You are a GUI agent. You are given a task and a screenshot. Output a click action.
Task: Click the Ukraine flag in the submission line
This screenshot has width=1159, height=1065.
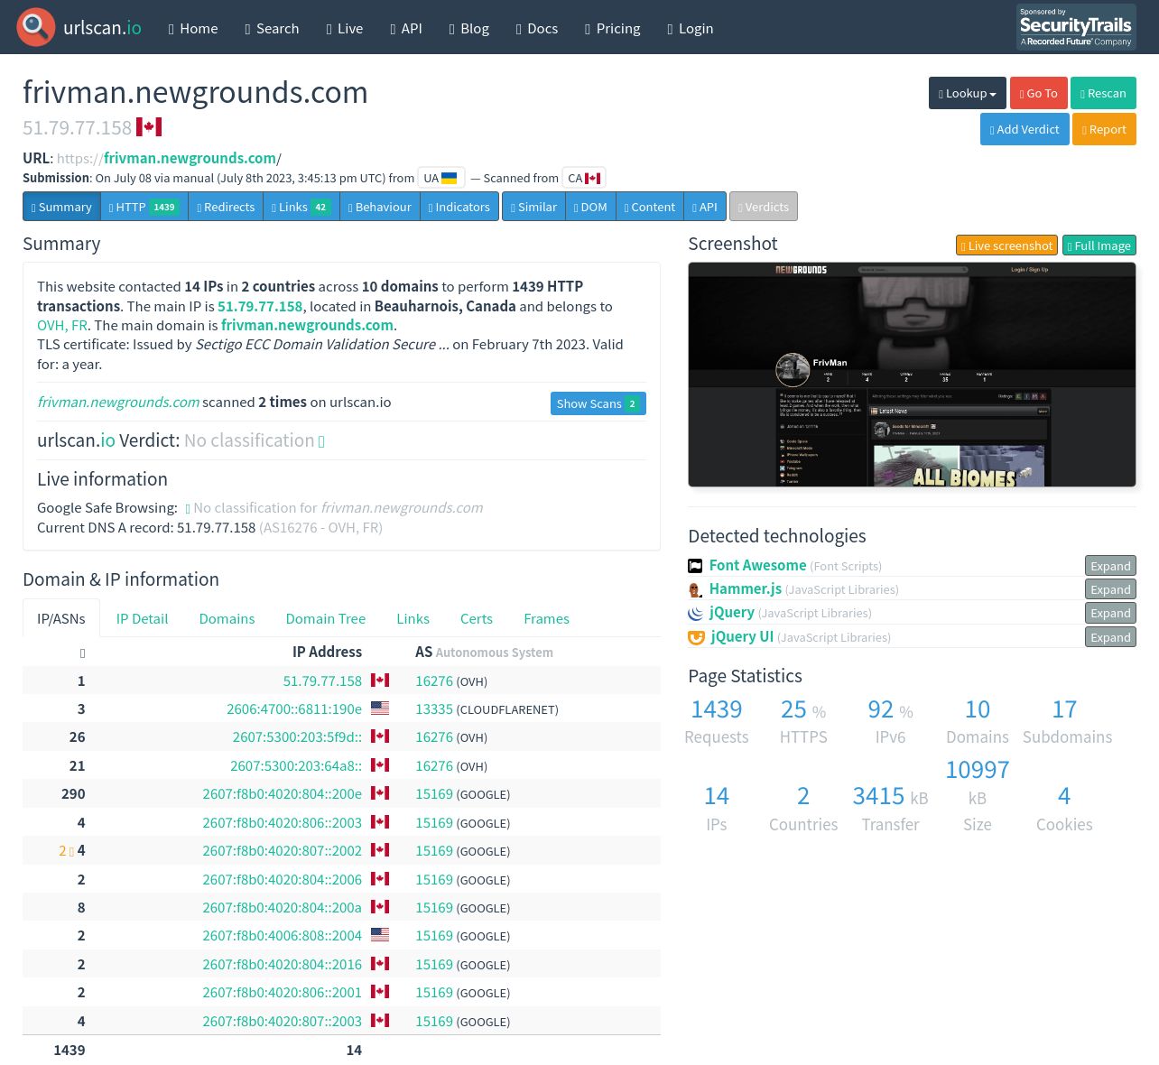pos(449,178)
